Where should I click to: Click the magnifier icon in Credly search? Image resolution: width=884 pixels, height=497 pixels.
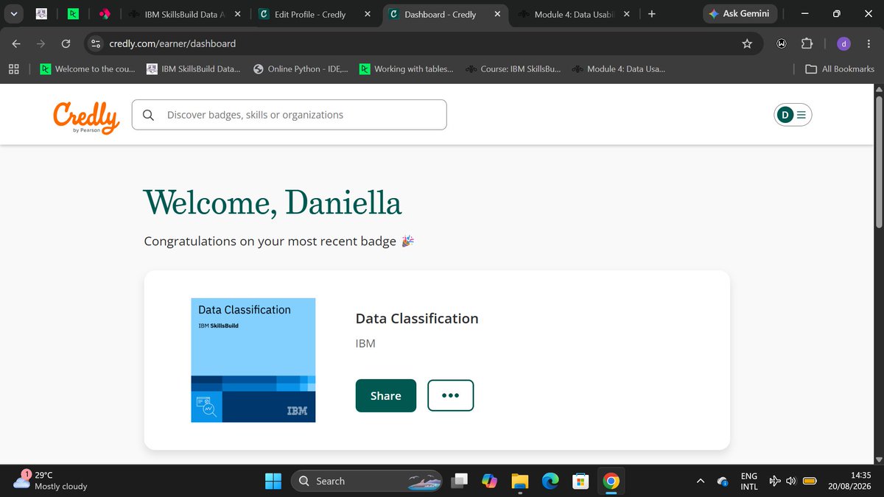pos(148,115)
